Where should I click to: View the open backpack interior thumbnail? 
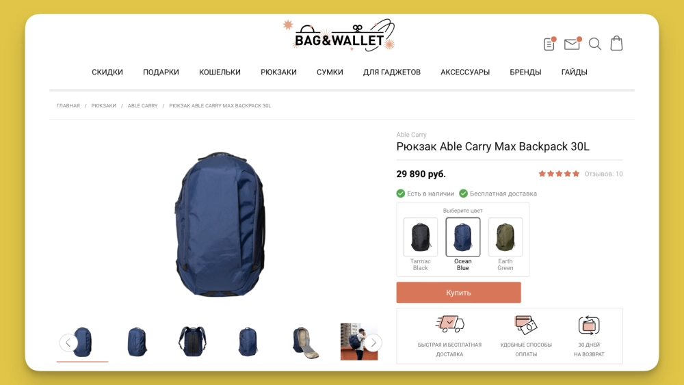305,343
